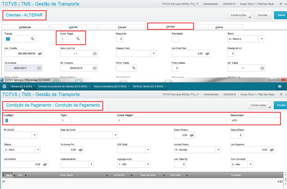
Task: Open the Lim.Inferior calculator icon
Action: coord(45,165)
